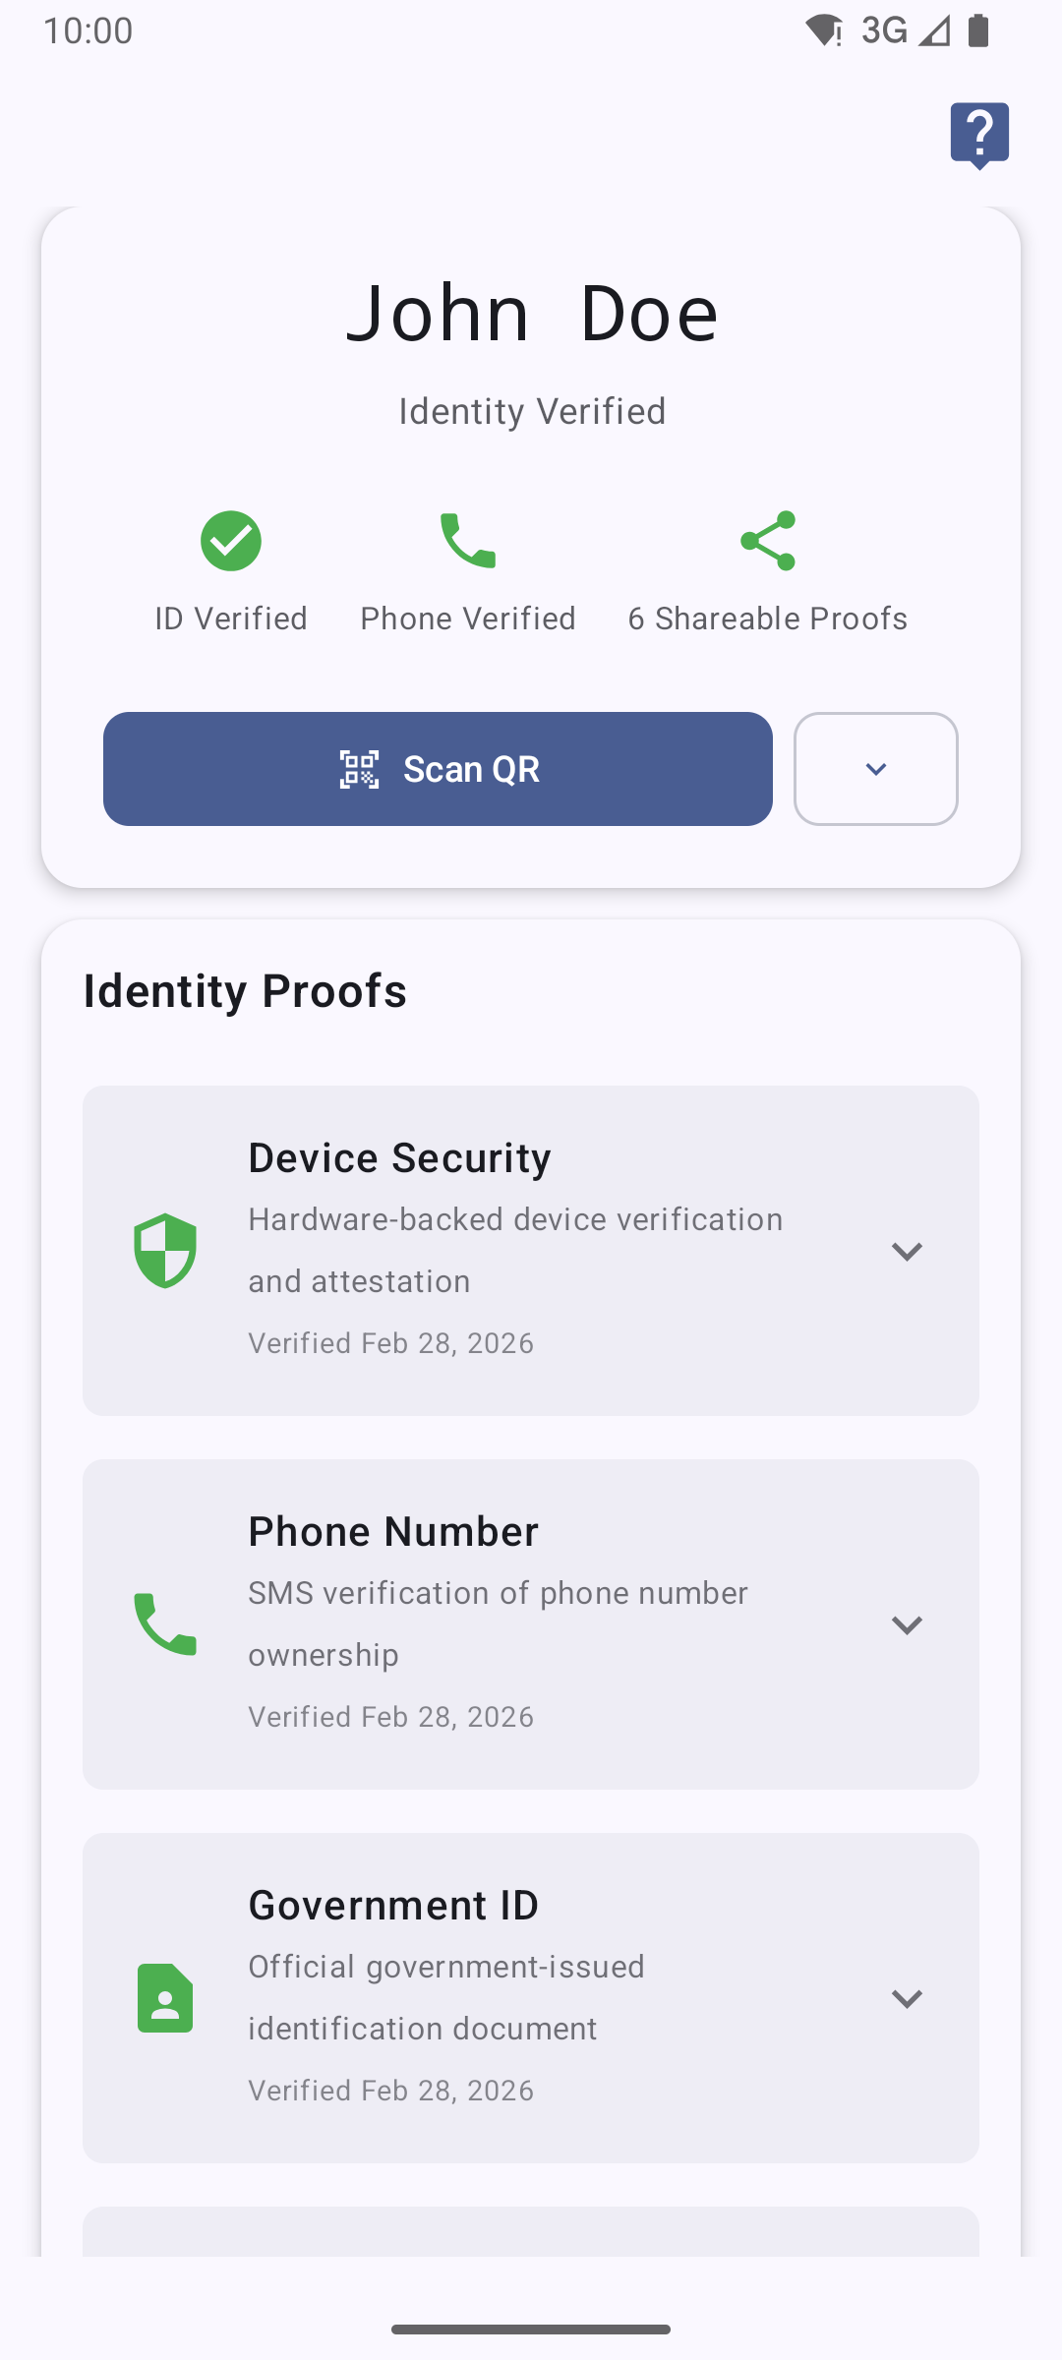Expand the Device Security card details
The height and width of the screenshot is (2360, 1062).
tap(907, 1251)
